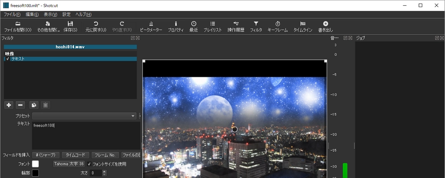The image size is (445, 178).
Task: Insert タイムコード field into text
Action: (x=75, y=155)
